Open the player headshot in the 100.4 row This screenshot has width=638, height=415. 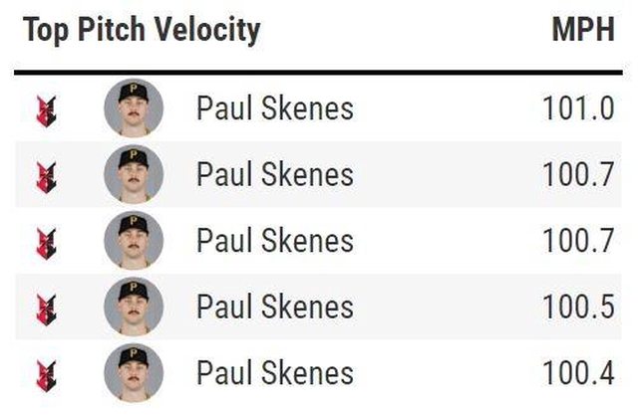(x=134, y=373)
